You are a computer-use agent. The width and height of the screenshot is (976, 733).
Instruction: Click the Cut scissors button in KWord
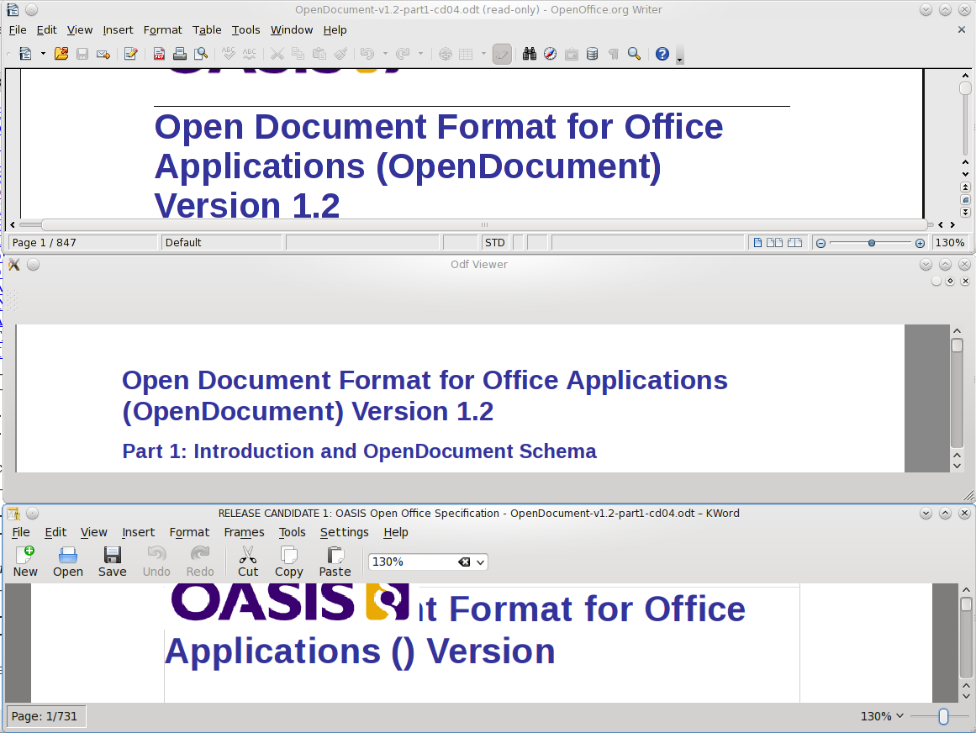(x=248, y=562)
